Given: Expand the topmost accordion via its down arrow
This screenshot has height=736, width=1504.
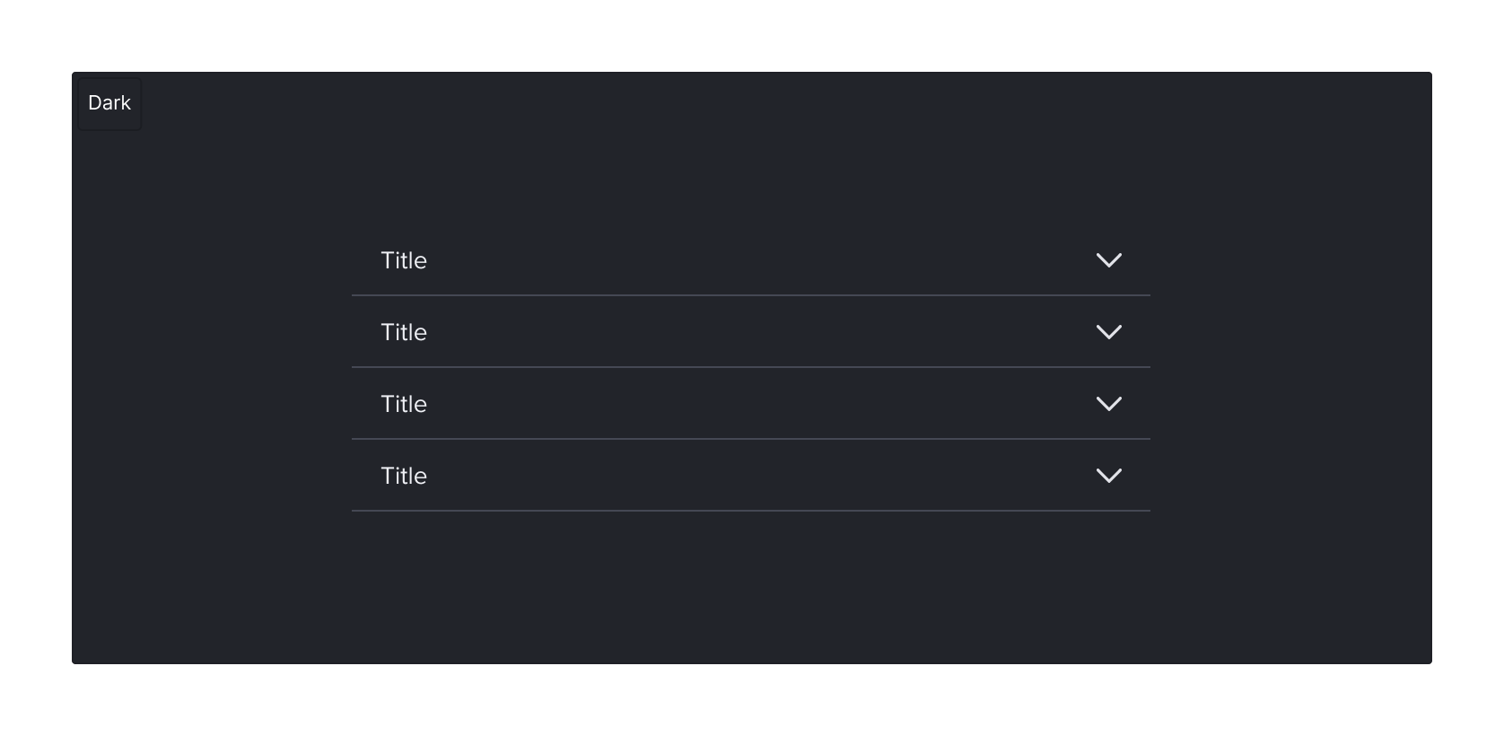Looking at the screenshot, I should (x=1109, y=260).
